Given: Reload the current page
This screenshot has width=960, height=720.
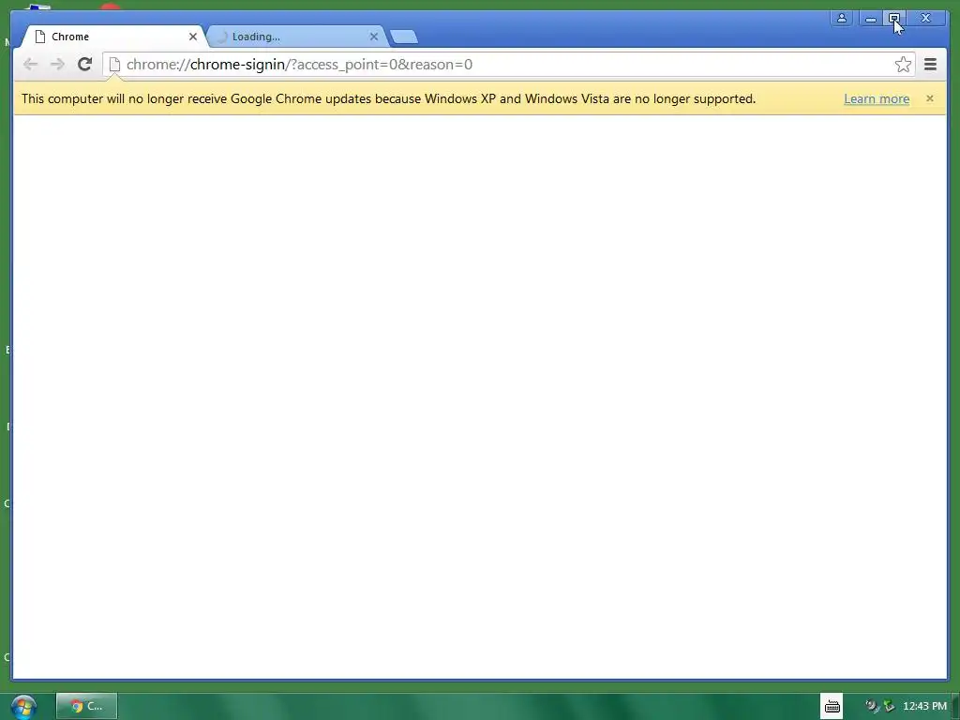Looking at the screenshot, I should tap(84, 65).
